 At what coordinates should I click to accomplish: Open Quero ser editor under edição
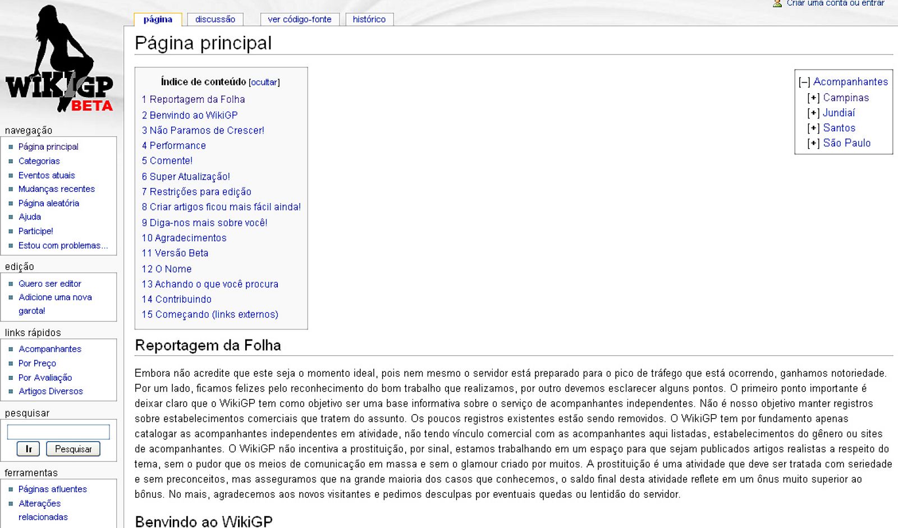point(49,283)
